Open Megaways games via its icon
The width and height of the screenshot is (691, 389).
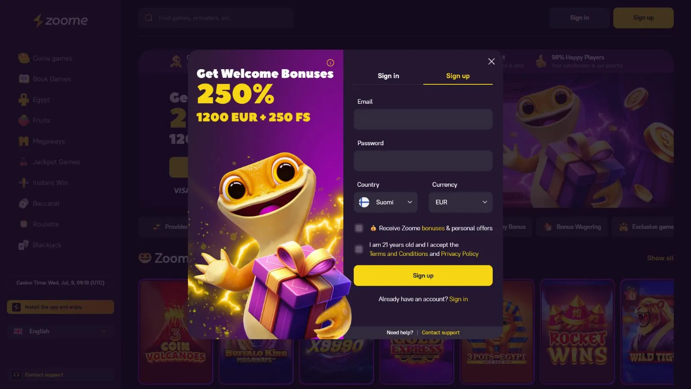[x=24, y=141]
